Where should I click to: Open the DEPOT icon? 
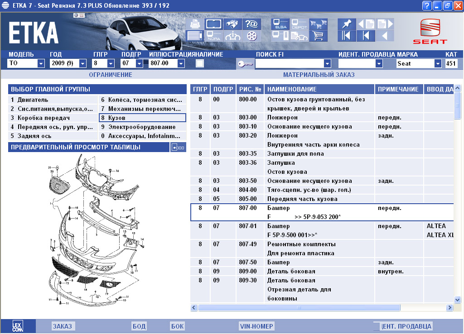tap(299, 24)
